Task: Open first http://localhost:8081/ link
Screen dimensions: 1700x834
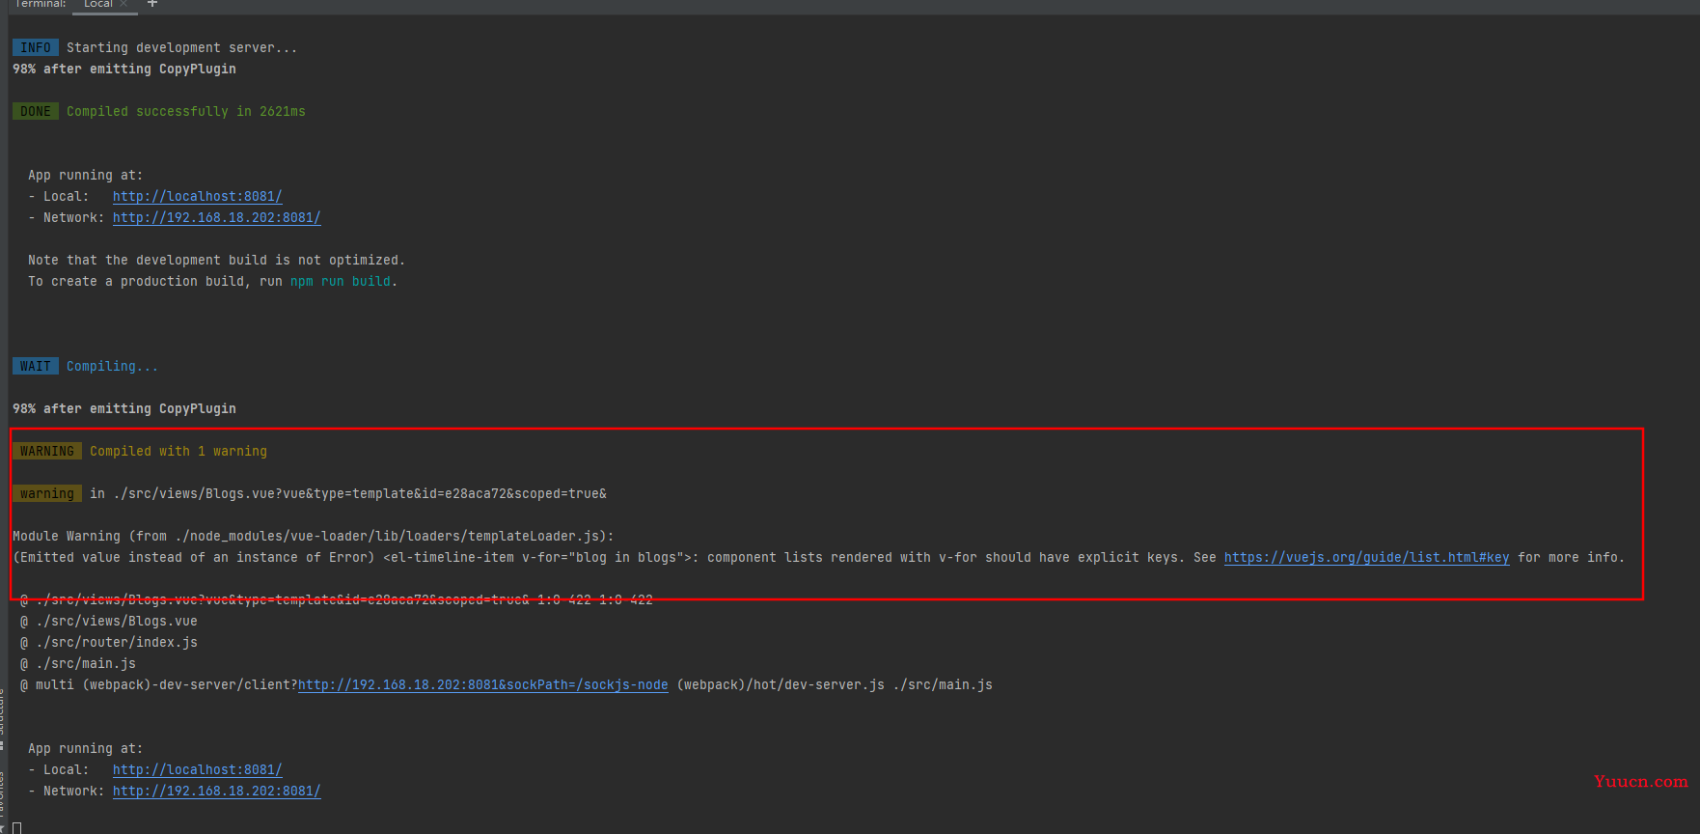Action: [x=197, y=196]
